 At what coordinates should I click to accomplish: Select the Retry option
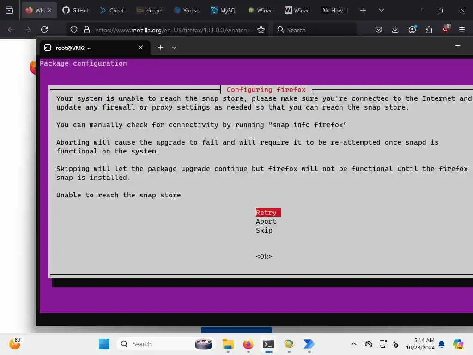268,213
